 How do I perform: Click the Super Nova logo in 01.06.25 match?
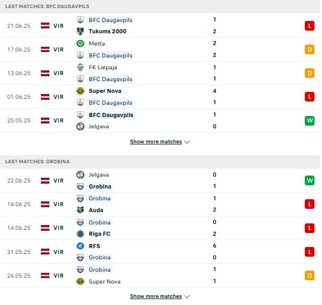80,91
